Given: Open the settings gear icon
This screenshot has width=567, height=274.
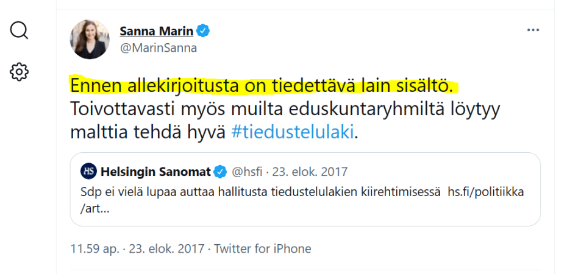Looking at the screenshot, I should point(20,71).
